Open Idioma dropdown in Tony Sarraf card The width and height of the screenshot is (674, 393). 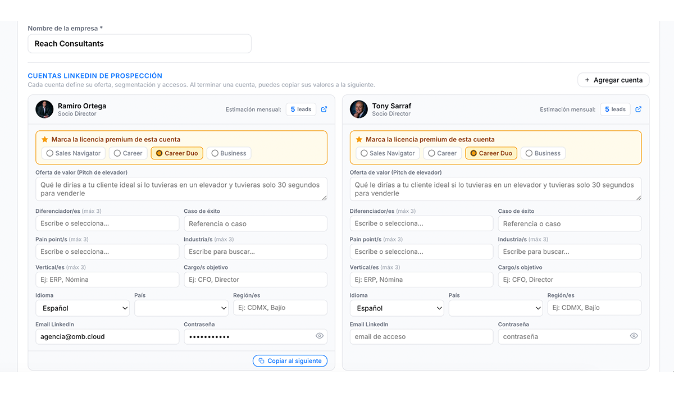(x=397, y=308)
